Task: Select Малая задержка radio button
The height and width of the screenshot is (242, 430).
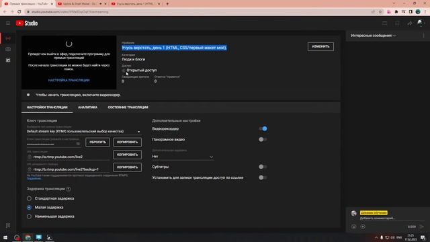Action: pyautogui.click(x=29, y=208)
